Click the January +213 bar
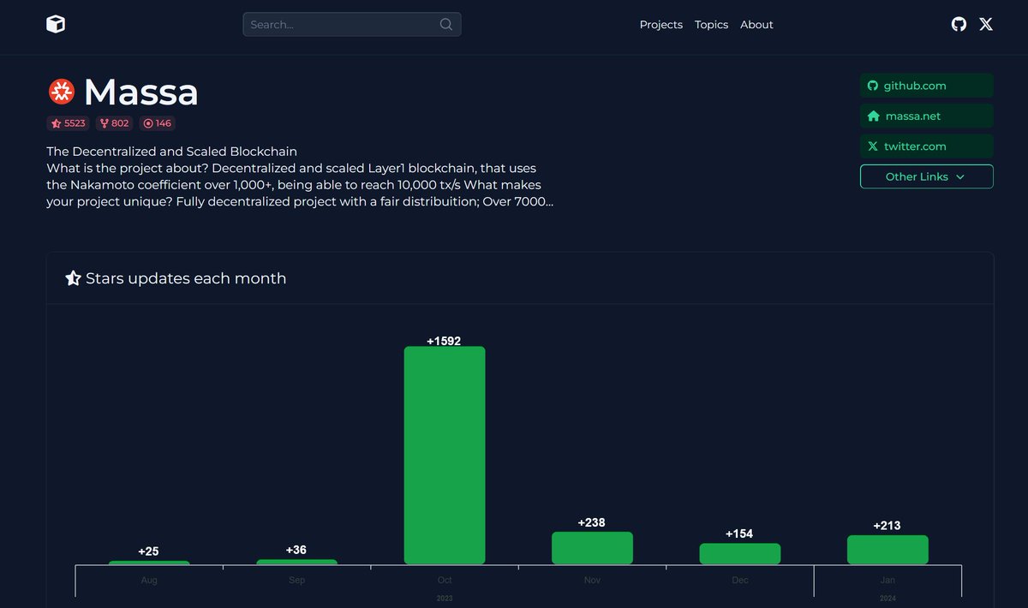 click(888, 550)
